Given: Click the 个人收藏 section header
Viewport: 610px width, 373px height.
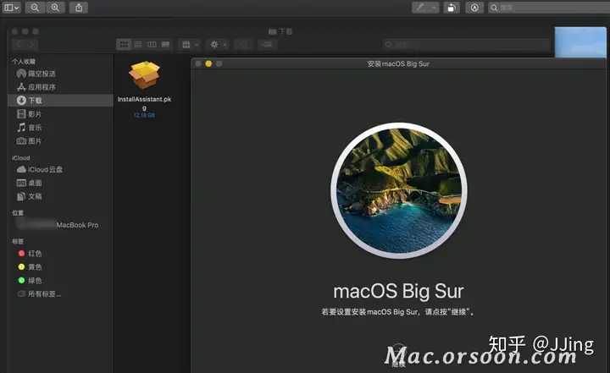Looking at the screenshot, I should click(x=24, y=62).
